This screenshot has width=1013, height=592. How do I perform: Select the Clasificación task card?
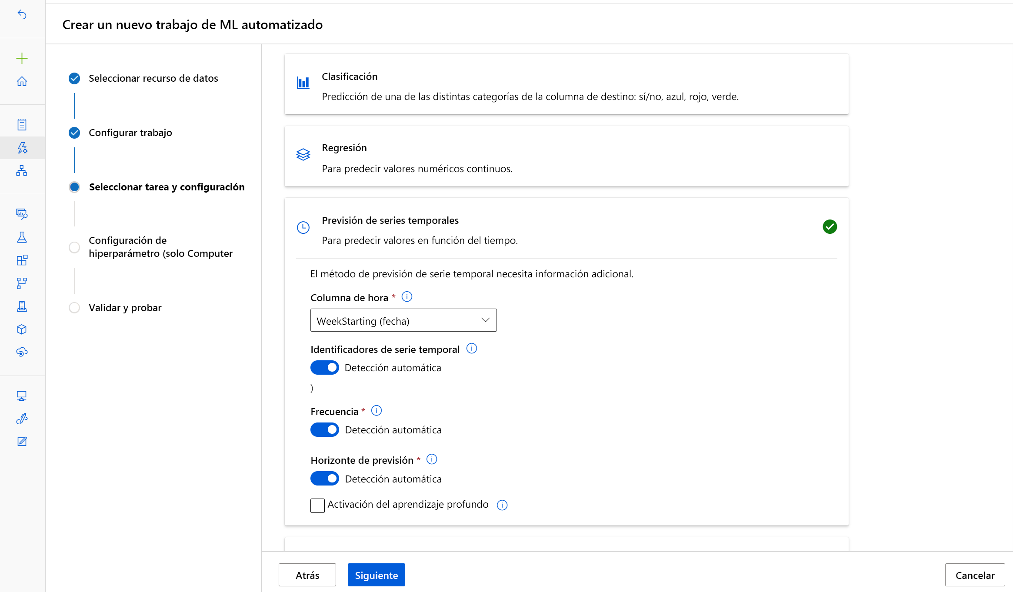pos(566,84)
